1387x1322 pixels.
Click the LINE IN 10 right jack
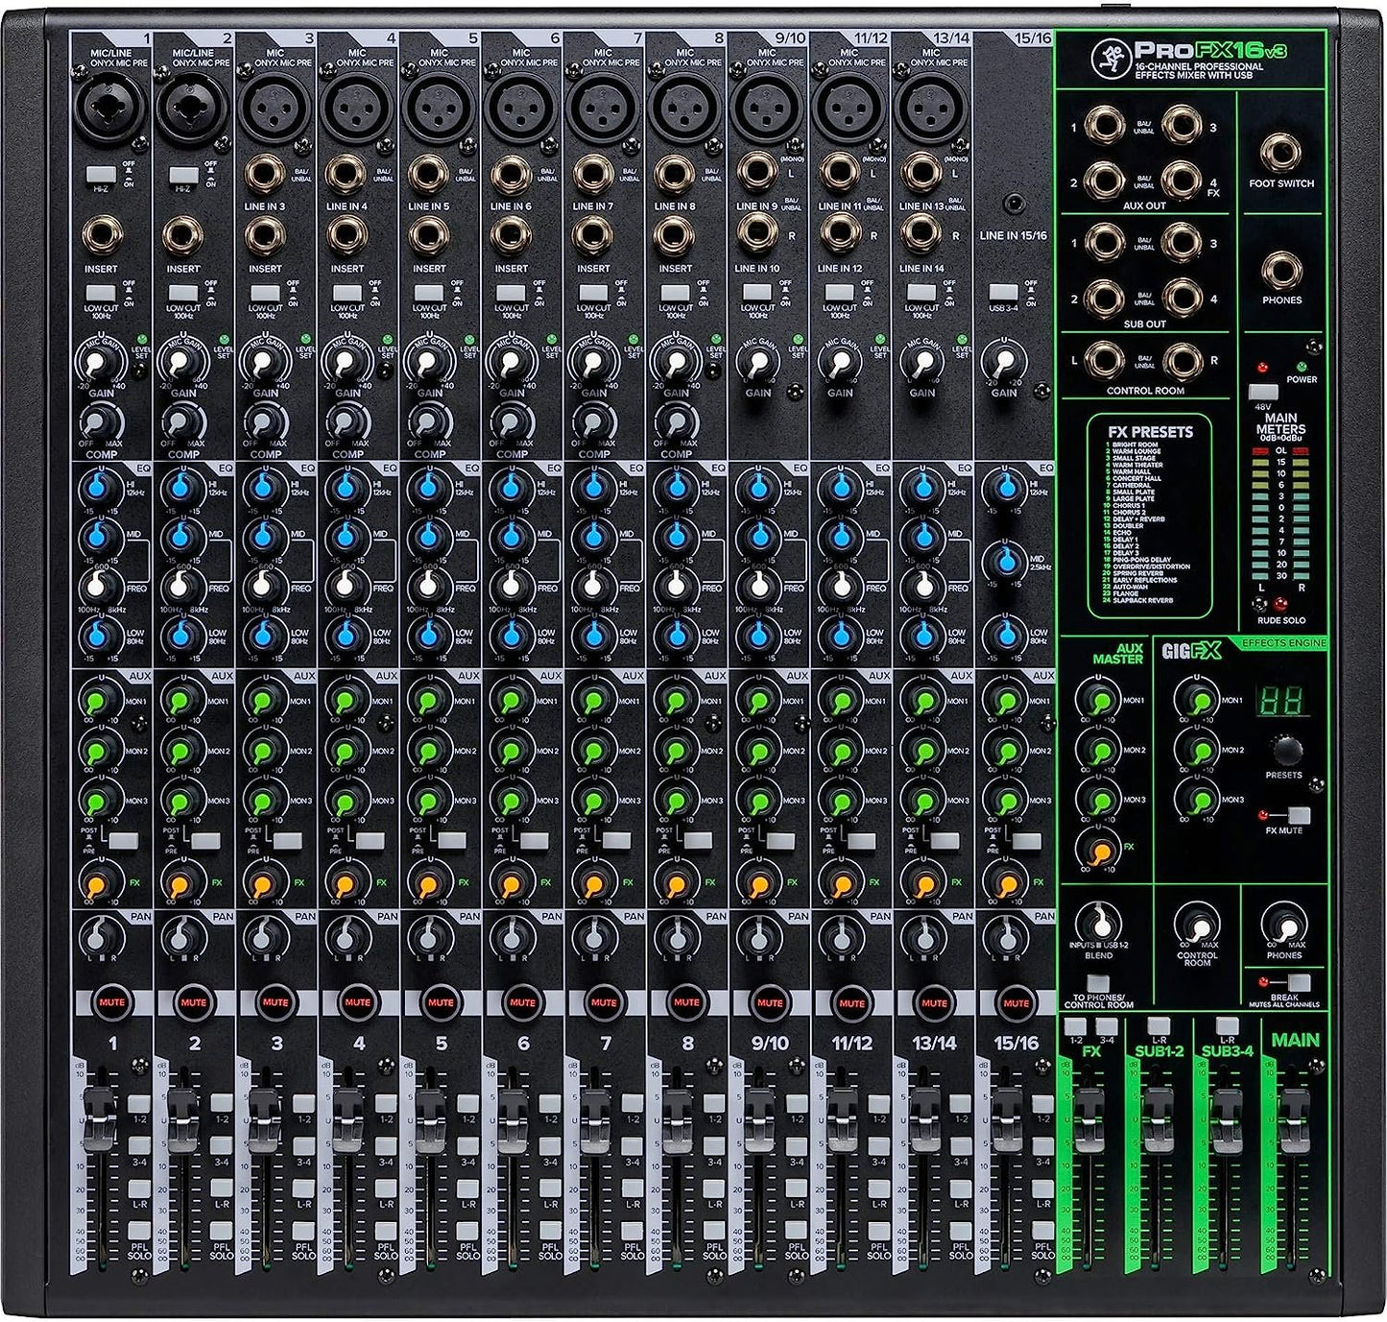(758, 234)
